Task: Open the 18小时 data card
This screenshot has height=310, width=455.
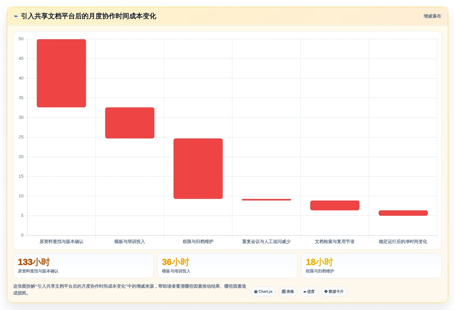Action: (x=371, y=266)
